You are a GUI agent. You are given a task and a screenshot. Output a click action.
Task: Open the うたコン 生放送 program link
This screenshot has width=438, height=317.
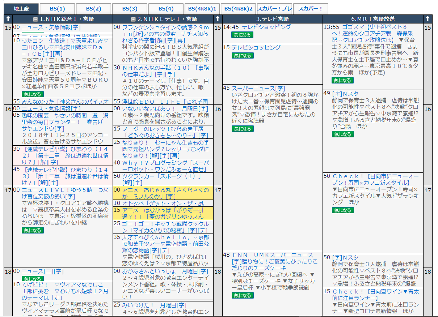(65, 47)
